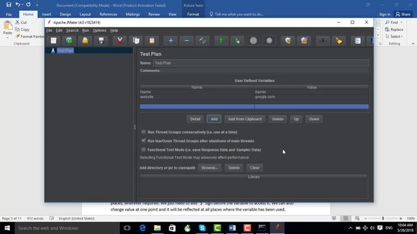Click the Word Undo icon
The image size is (417, 234).
click(x=18, y=5)
